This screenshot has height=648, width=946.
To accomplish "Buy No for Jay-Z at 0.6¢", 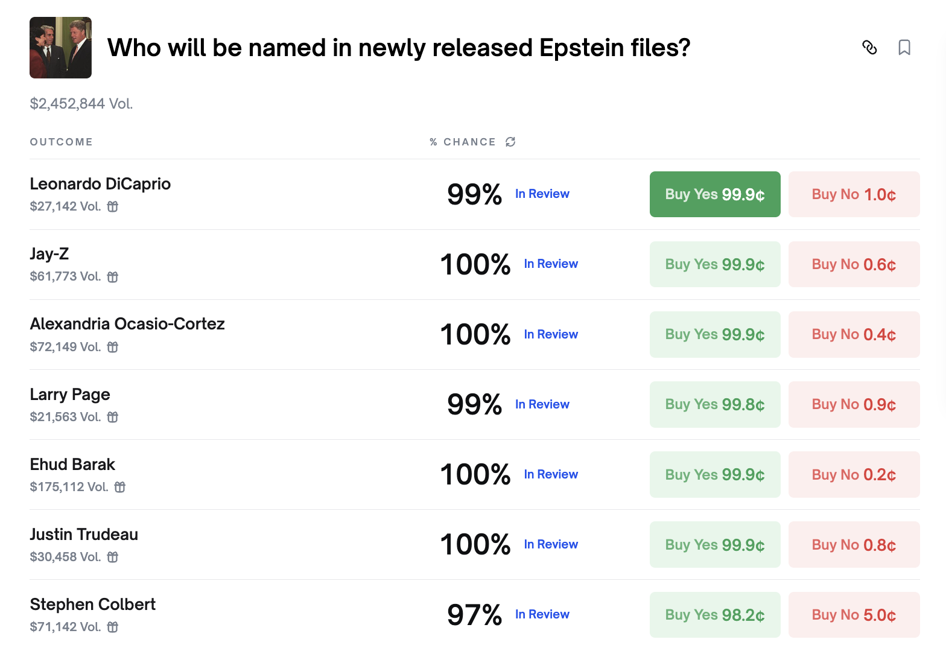I will point(854,264).
